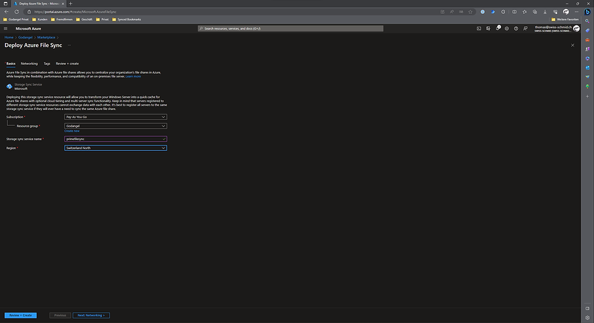Open Edge settings and more ellipsis
594x323 pixels.
pyautogui.click(x=576, y=12)
